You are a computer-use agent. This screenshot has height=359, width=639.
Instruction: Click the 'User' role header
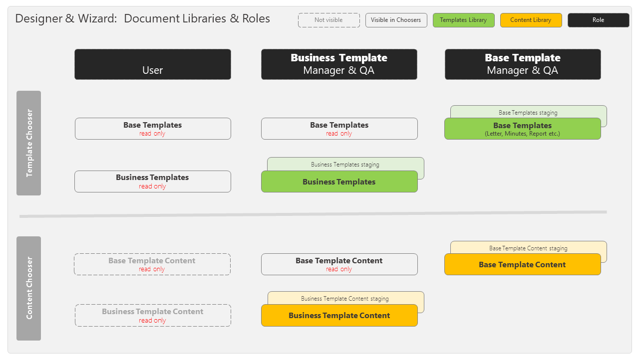(x=152, y=64)
